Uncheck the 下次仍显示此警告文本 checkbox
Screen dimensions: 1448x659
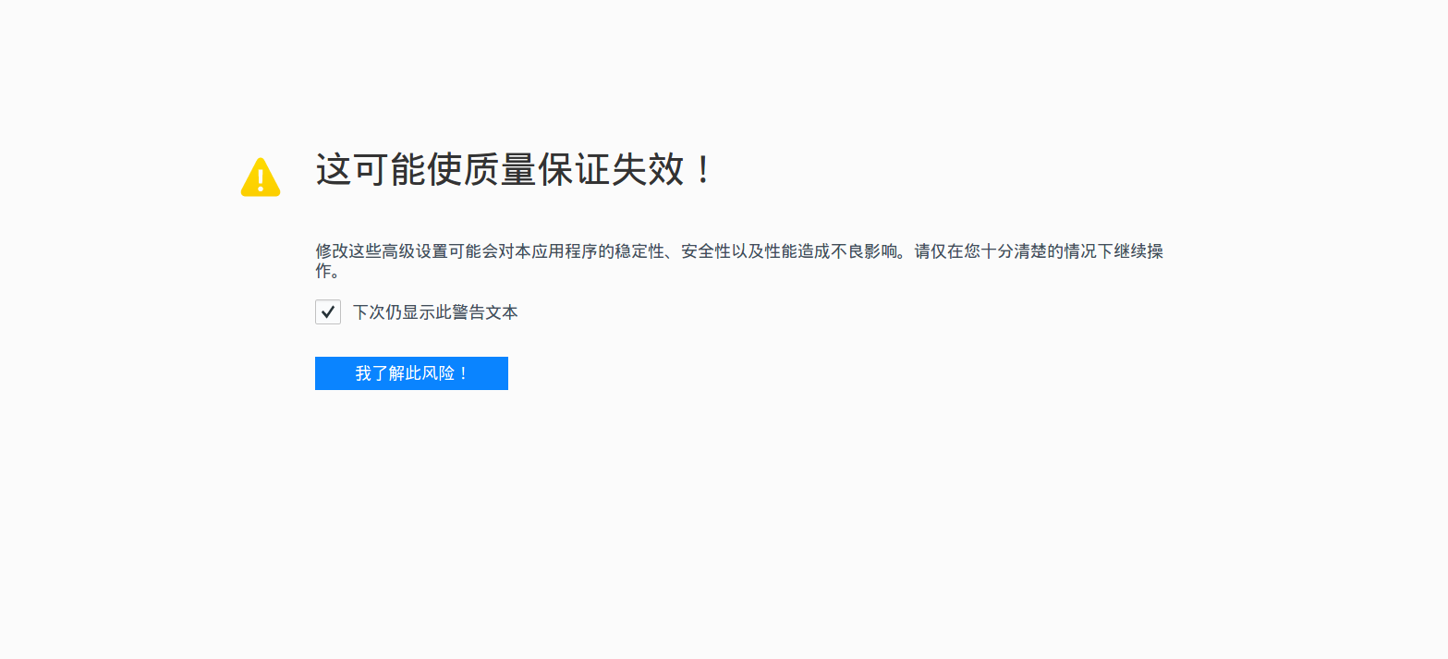tap(328, 312)
